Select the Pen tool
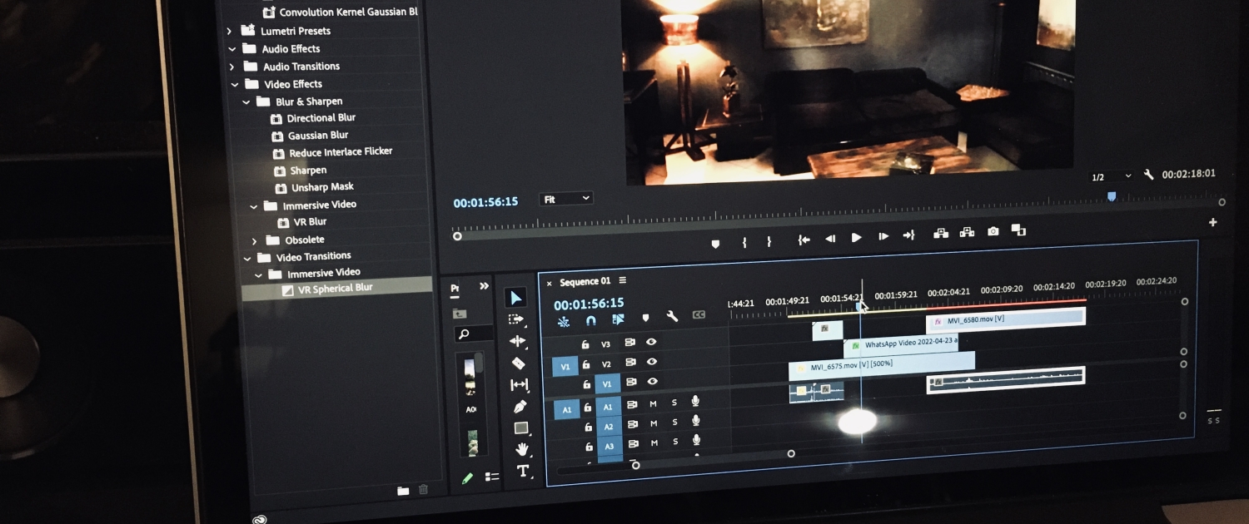Image resolution: width=1249 pixels, height=524 pixels. [x=520, y=407]
